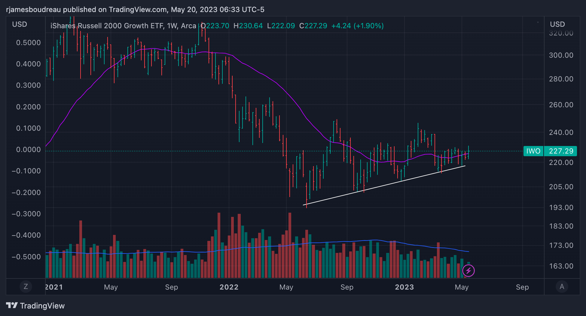Click the 227.29 current price tag
586x316 pixels.
coord(561,151)
